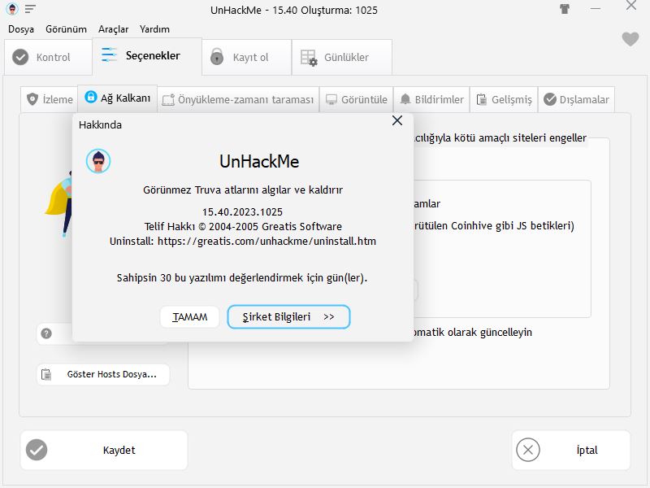
Task: Click the UnHackMe logo in the Hakkında dialog
Action: pyautogui.click(x=98, y=161)
